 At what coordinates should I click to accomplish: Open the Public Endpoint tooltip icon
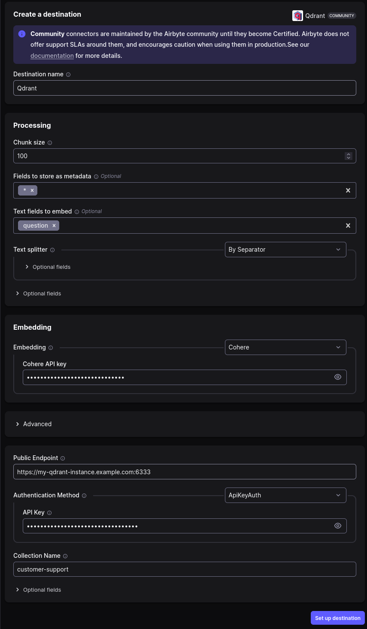63,458
